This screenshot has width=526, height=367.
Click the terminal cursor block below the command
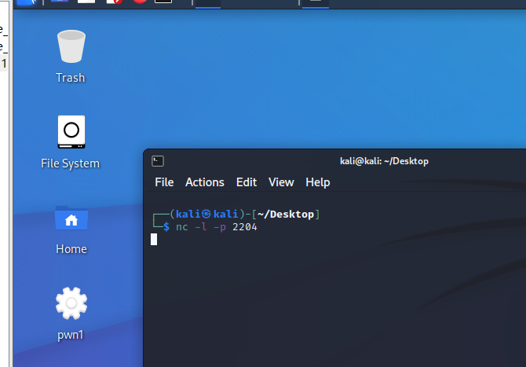click(x=154, y=240)
